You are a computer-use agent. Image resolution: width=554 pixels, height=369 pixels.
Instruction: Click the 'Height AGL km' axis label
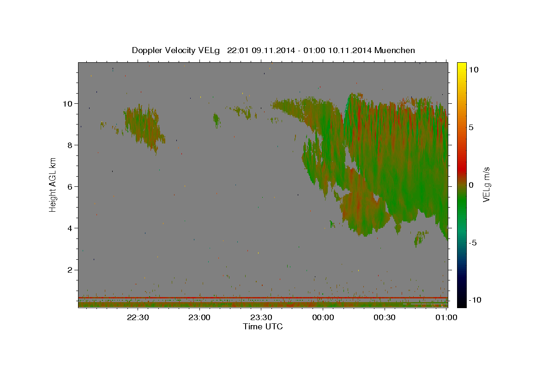click(53, 185)
